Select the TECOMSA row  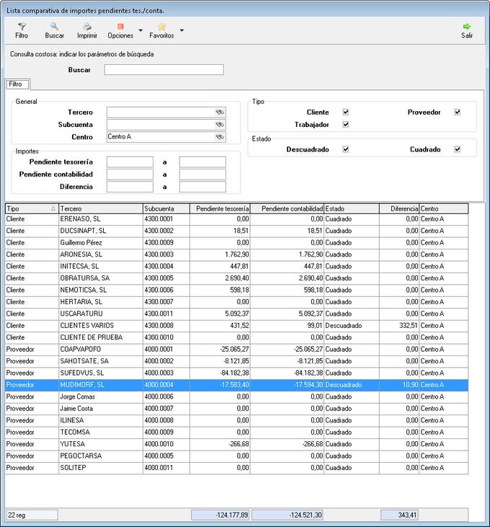coord(236,433)
